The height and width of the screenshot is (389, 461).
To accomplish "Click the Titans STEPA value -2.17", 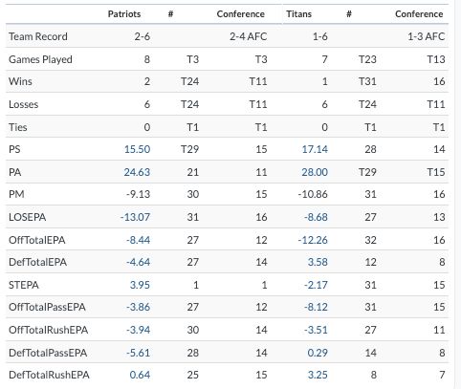I will coord(316,285).
